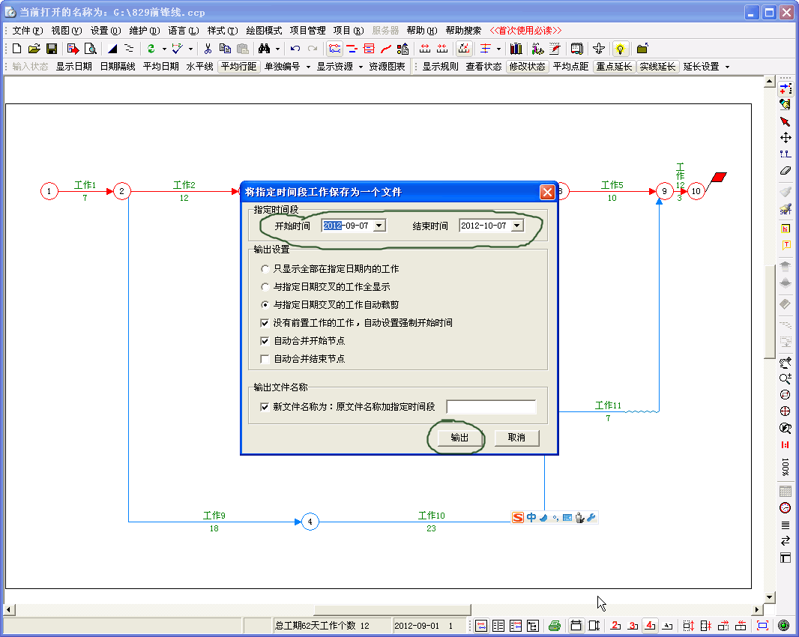Open the 绘图模式 menu

click(264, 31)
